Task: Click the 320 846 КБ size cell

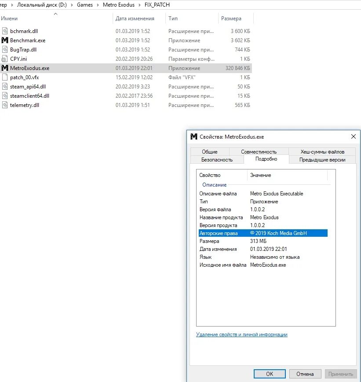Action: [237, 68]
